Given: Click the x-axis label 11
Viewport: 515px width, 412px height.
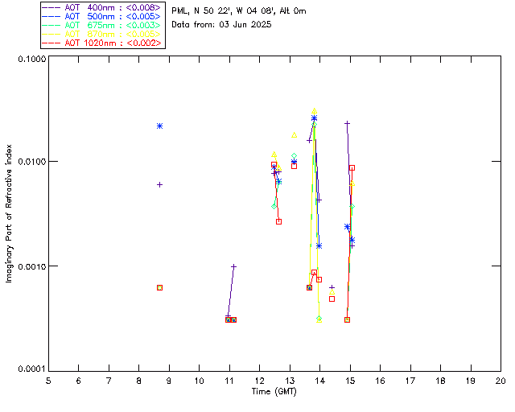Looking at the screenshot, I should [229, 381].
